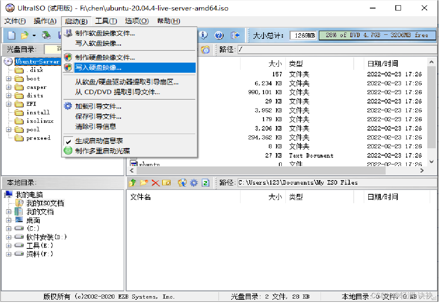Open the Help question mark icon

tap(219, 35)
